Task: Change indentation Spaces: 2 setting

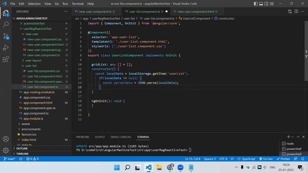Action: click(210, 159)
